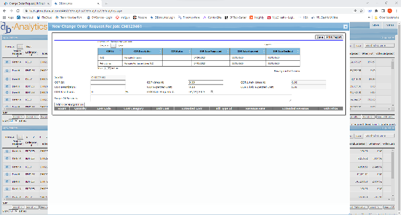Bookmark this page with the star icon
Image resolution: width=401 pixels, height=215 pixels.
click(361, 11)
